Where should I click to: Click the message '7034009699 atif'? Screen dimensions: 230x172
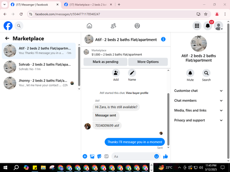coord(107,126)
